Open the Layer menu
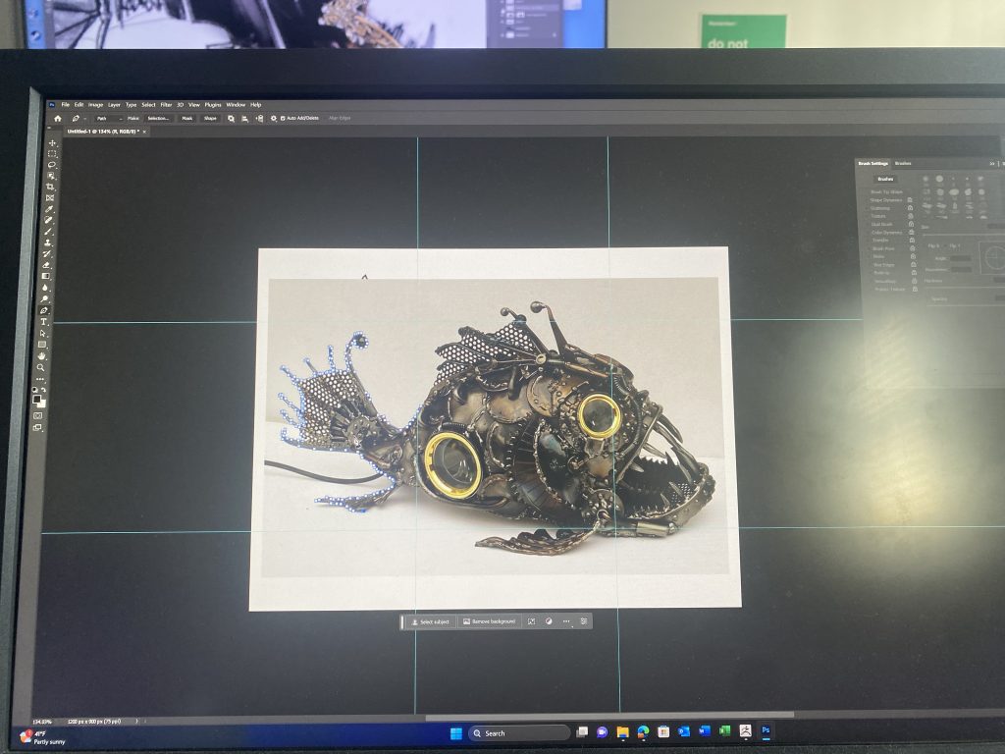The width and height of the screenshot is (1005, 754). click(x=114, y=104)
